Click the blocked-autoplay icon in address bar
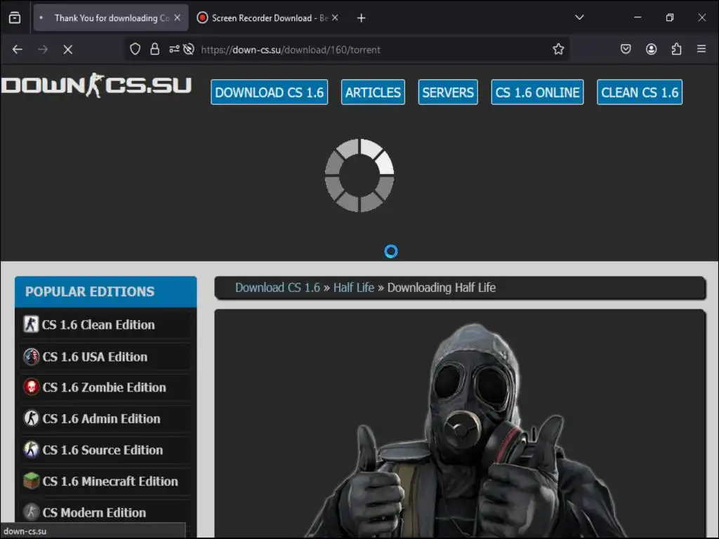719x539 pixels. (188, 49)
